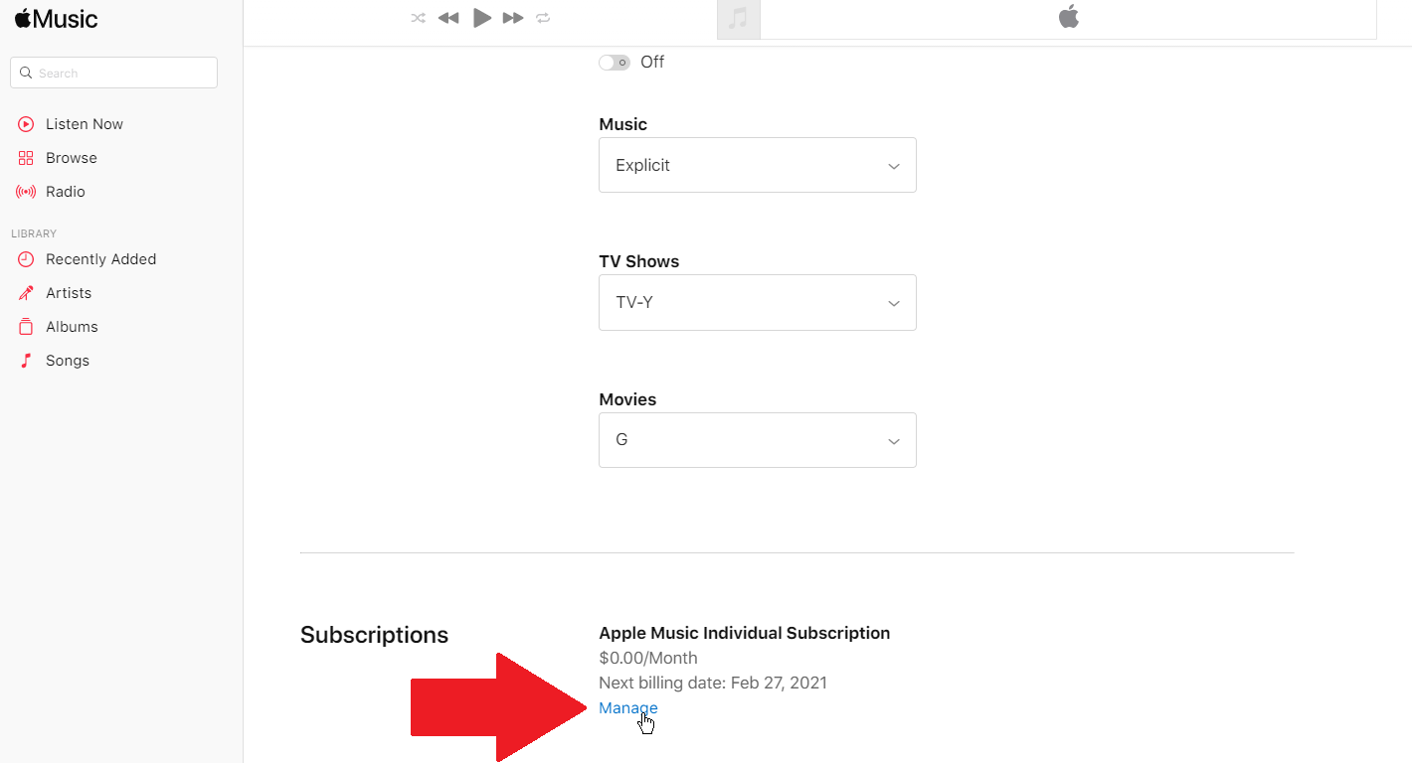The image size is (1412, 763).
Task: Open Artists library
Action: pyautogui.click(x=69, y=293)
